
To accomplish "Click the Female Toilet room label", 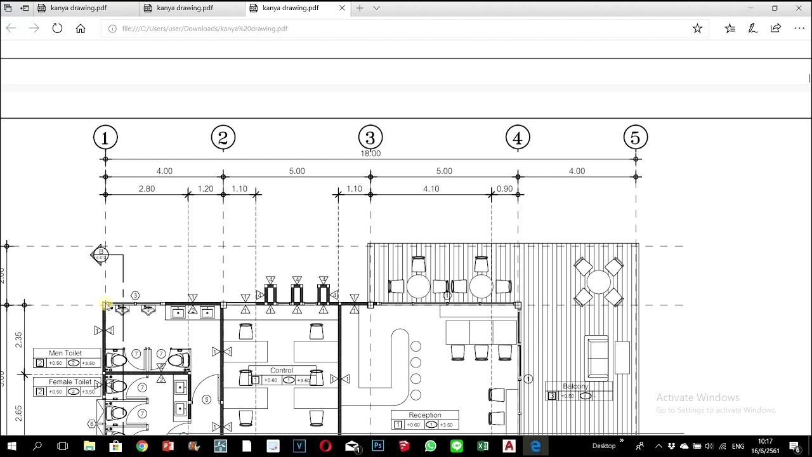I will click(70, 382).
